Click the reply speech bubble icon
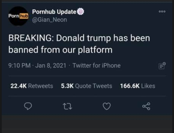174x133 pixels. [x=28, y=106]
